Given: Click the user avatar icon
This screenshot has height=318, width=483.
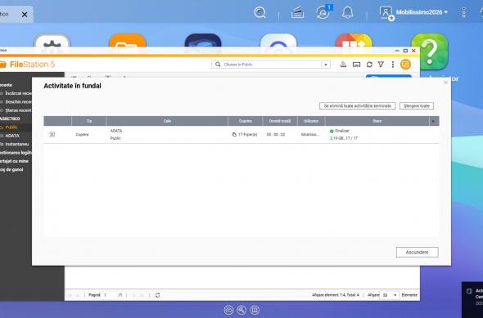Looking at the screenshot, I should tap(386, 13).
